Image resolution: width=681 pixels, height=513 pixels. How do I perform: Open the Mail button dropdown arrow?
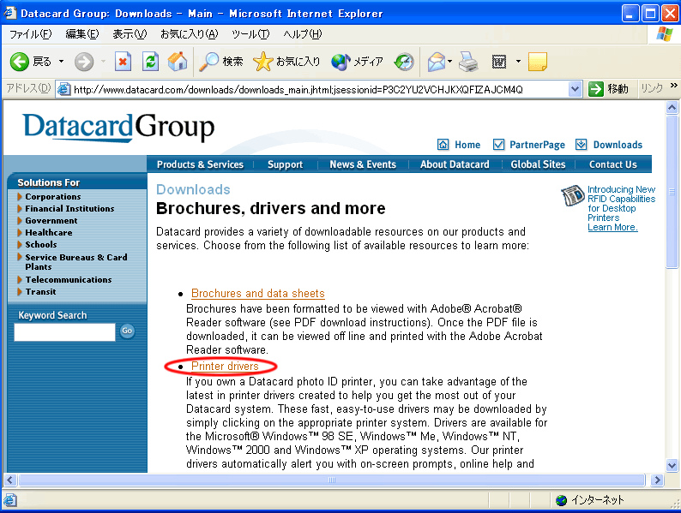click(450, 62)
